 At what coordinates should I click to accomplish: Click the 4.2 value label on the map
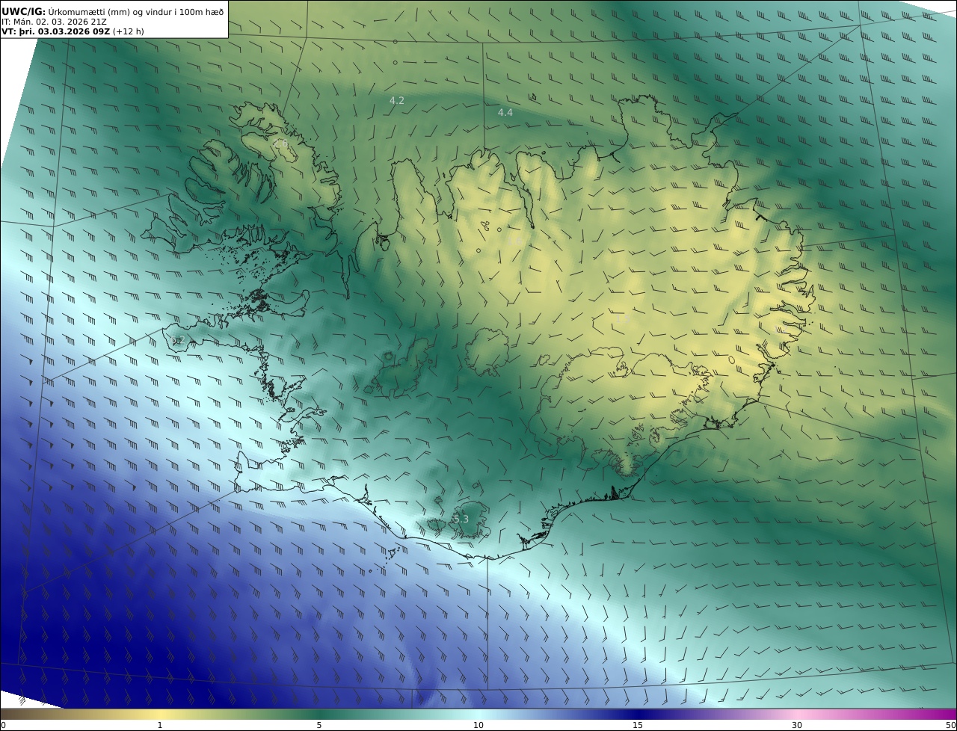coord(397,100)
